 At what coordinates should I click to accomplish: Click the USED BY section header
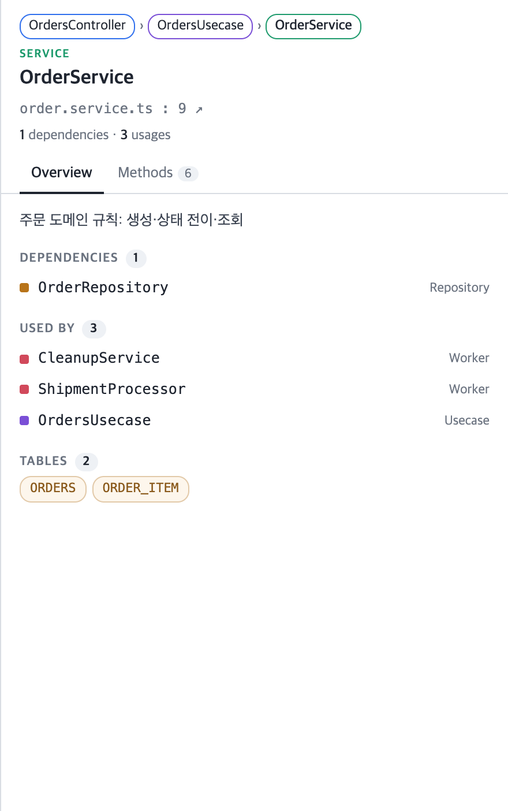pyautogui.click(x=47, y=328)
